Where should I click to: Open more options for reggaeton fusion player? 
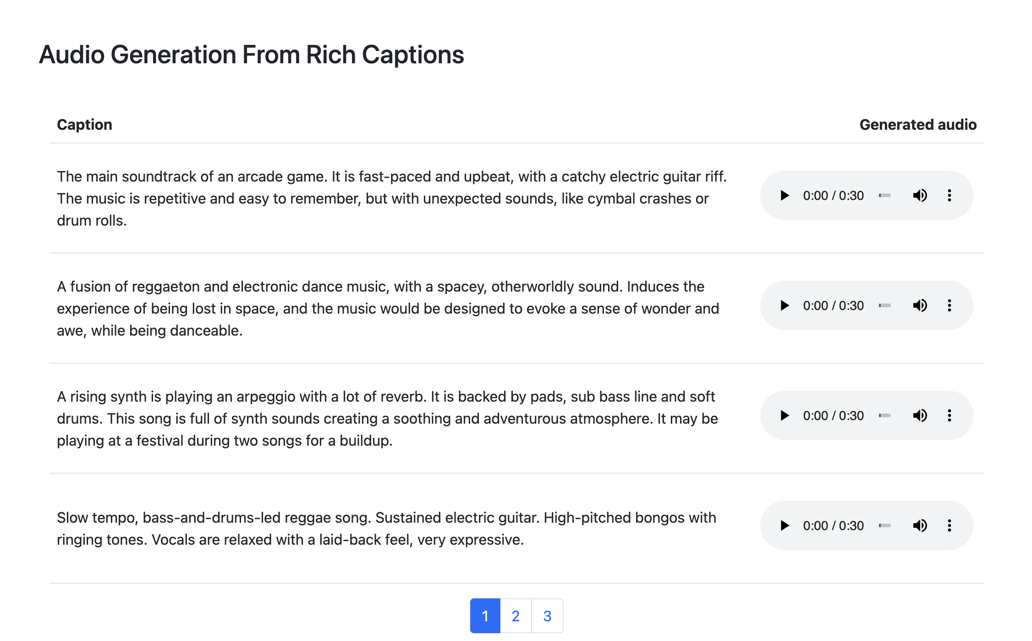coord(950,305)
